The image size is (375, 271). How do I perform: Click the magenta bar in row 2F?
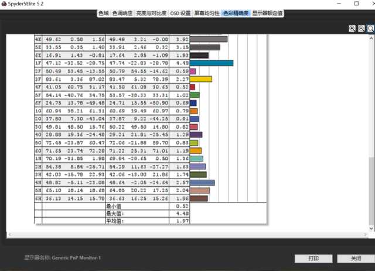pyautogui.click(x=193, y=71)
